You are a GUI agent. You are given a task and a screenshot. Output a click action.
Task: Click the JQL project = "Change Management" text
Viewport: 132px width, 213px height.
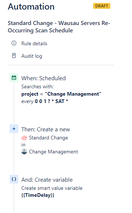click(61, 94)
